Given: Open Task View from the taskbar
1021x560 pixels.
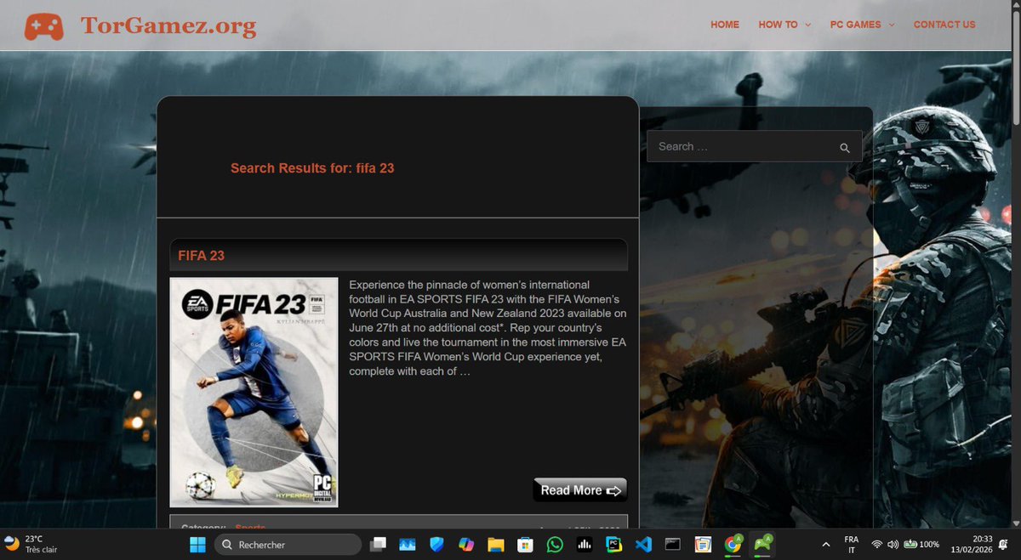Looking at the screenshot, I should [x=379, y=545].
